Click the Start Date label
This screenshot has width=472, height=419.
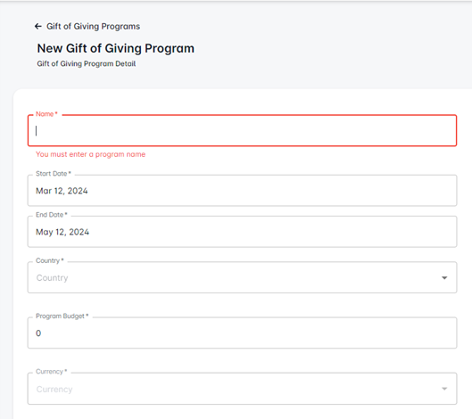[x=54, y=174]
